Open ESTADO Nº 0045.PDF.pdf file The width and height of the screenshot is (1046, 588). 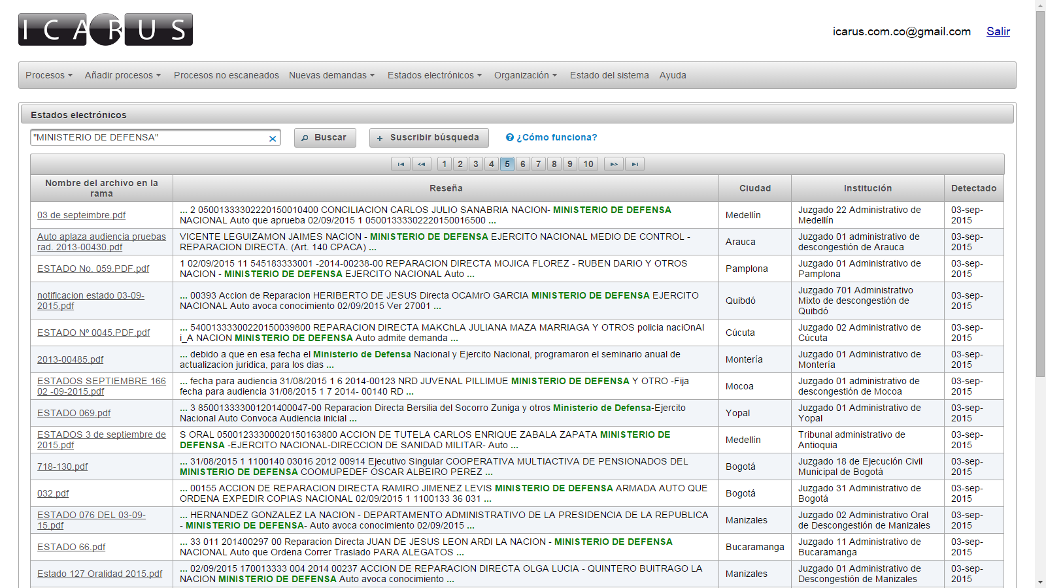tap(93, 333)
